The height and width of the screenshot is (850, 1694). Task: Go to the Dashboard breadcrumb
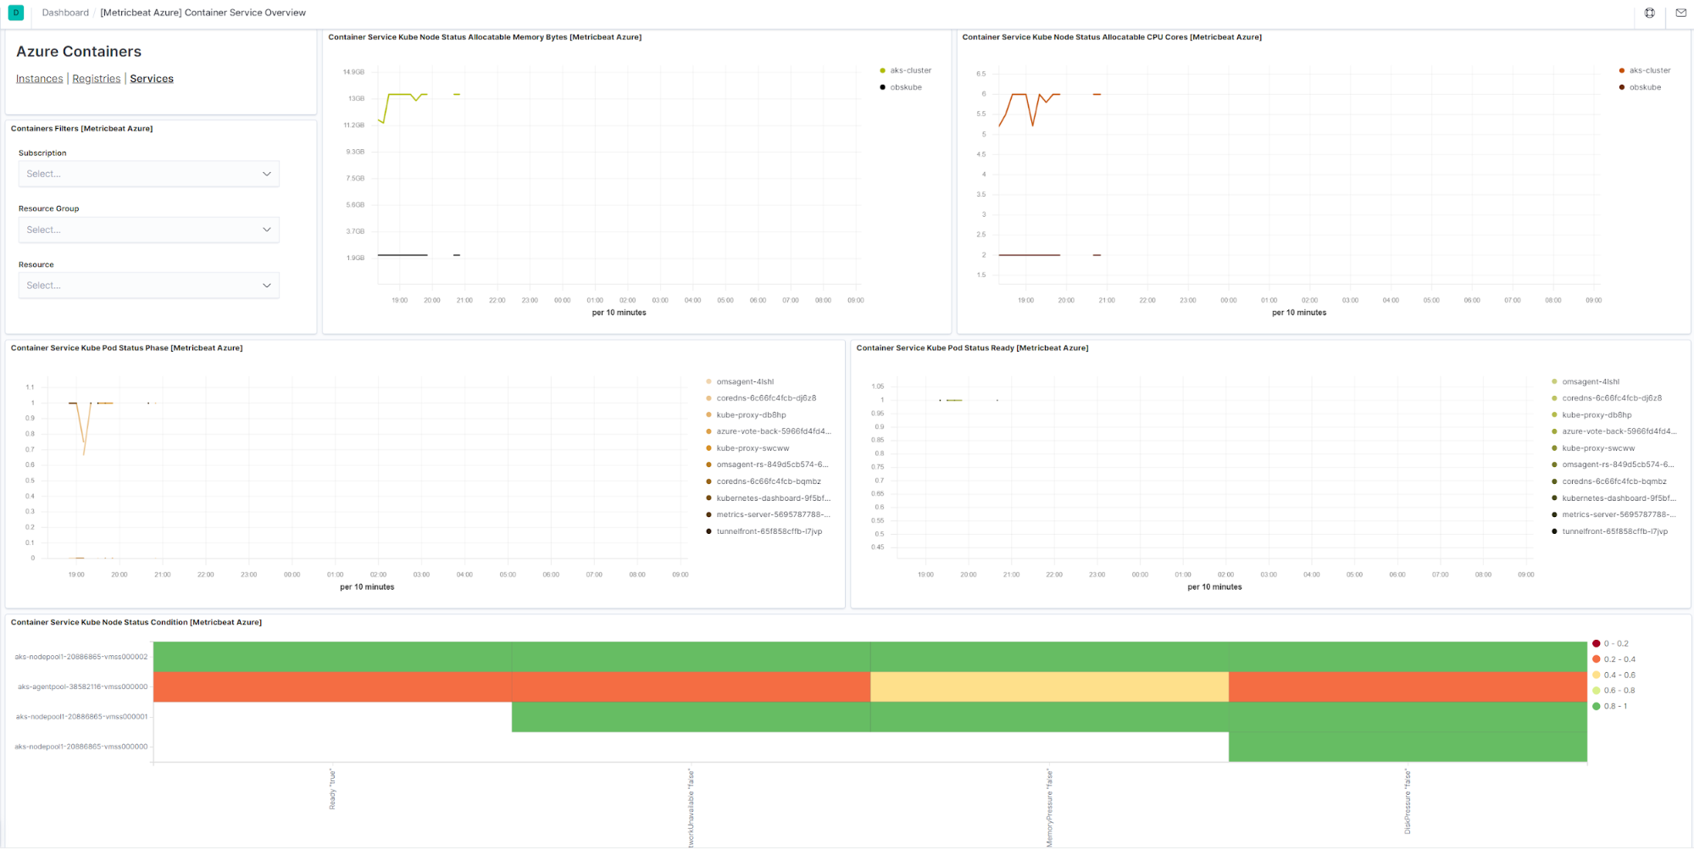coord(65,13)
